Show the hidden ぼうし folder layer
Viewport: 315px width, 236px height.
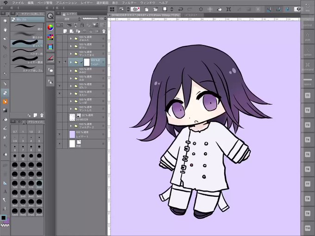[59, 46]
